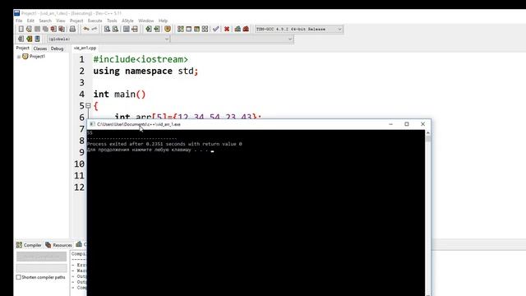Switch to the Classes sidebar tab
The image size is (526, 296).
pyautogui.click(x=40, y=49)
